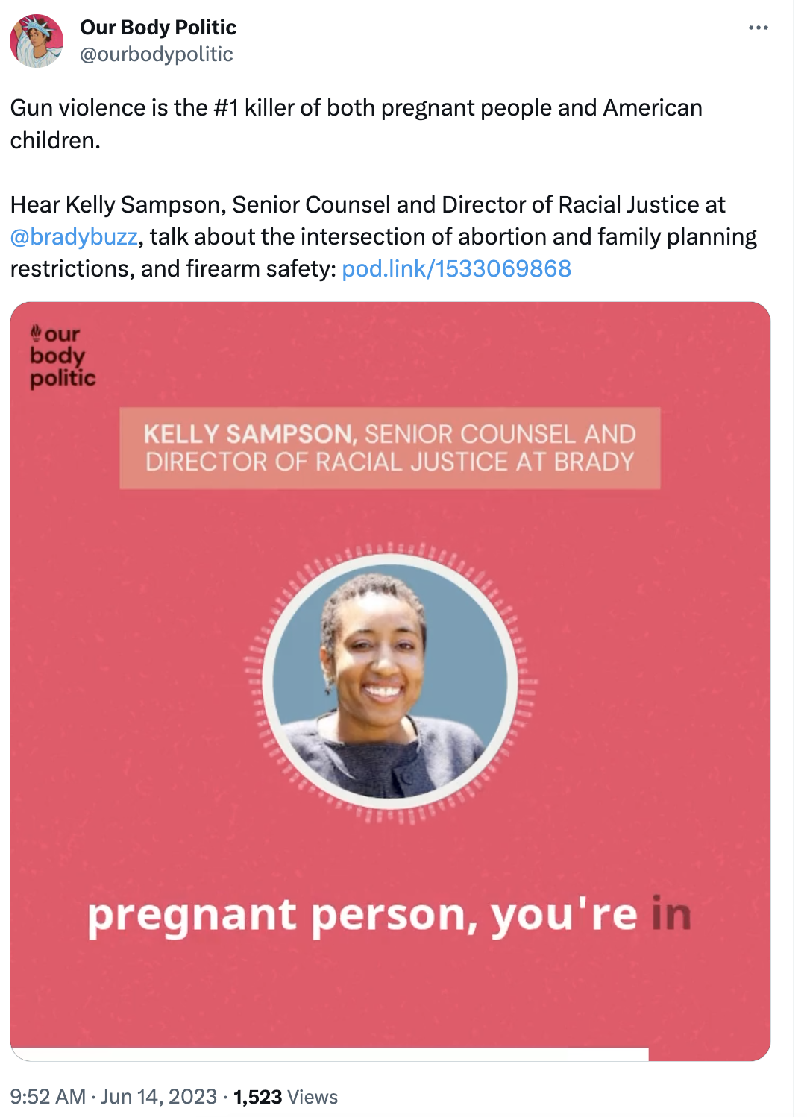Click the 'Jun 14, 2023' date
The height and width of the screenshot is (1117, 807).
(x=159, y=1097)
